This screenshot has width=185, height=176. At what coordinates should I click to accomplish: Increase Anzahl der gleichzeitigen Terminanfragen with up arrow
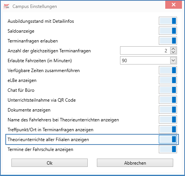173,49
